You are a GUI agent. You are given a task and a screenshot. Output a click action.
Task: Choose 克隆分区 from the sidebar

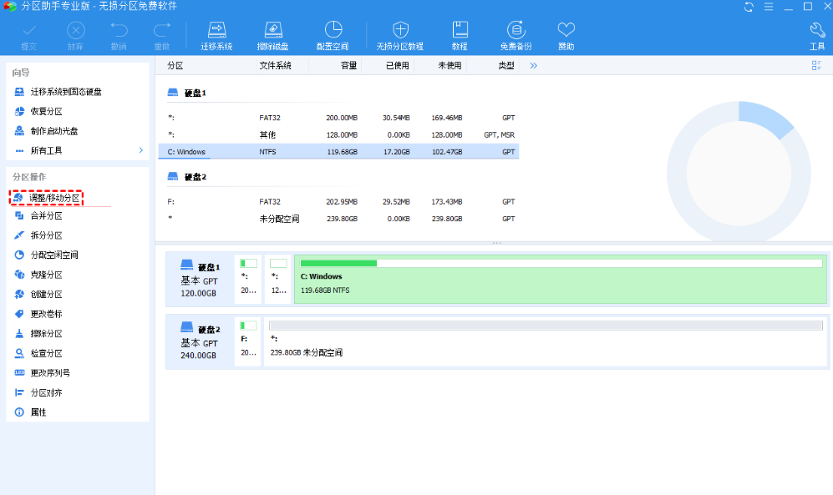[47, 275]
